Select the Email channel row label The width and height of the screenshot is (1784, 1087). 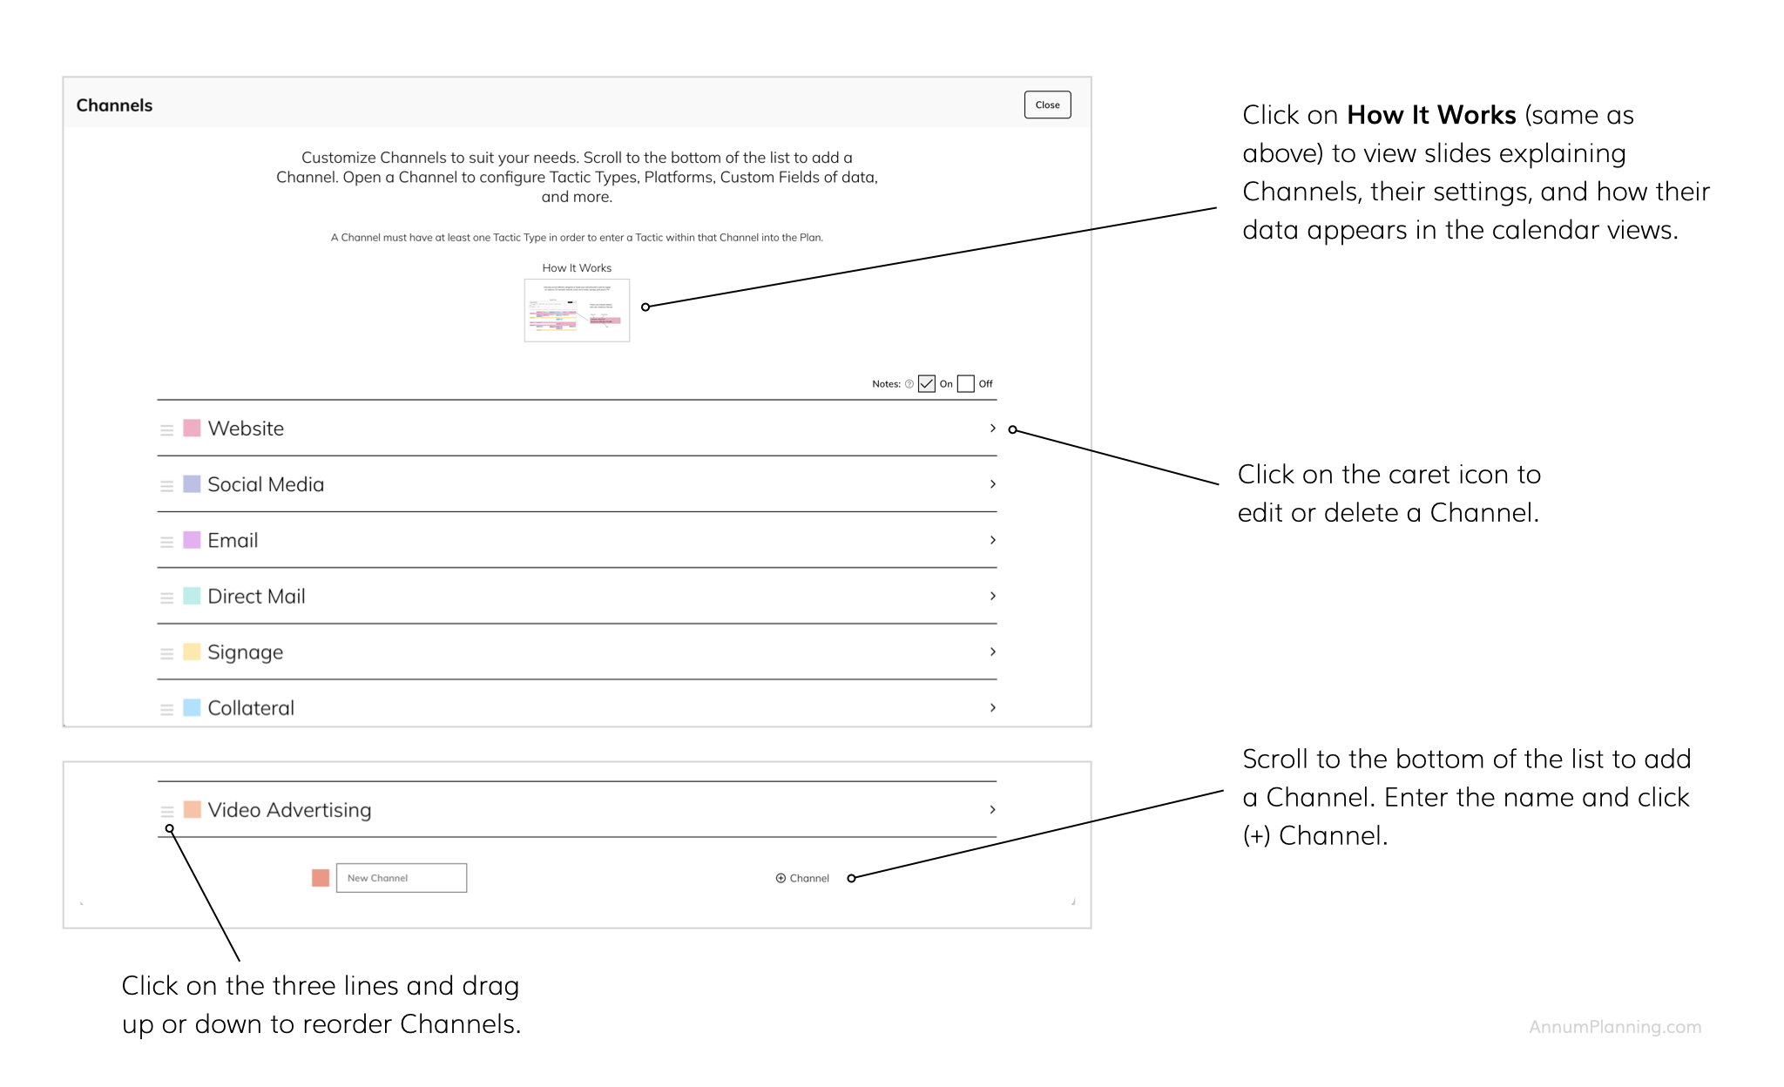[x=233, y=541]
